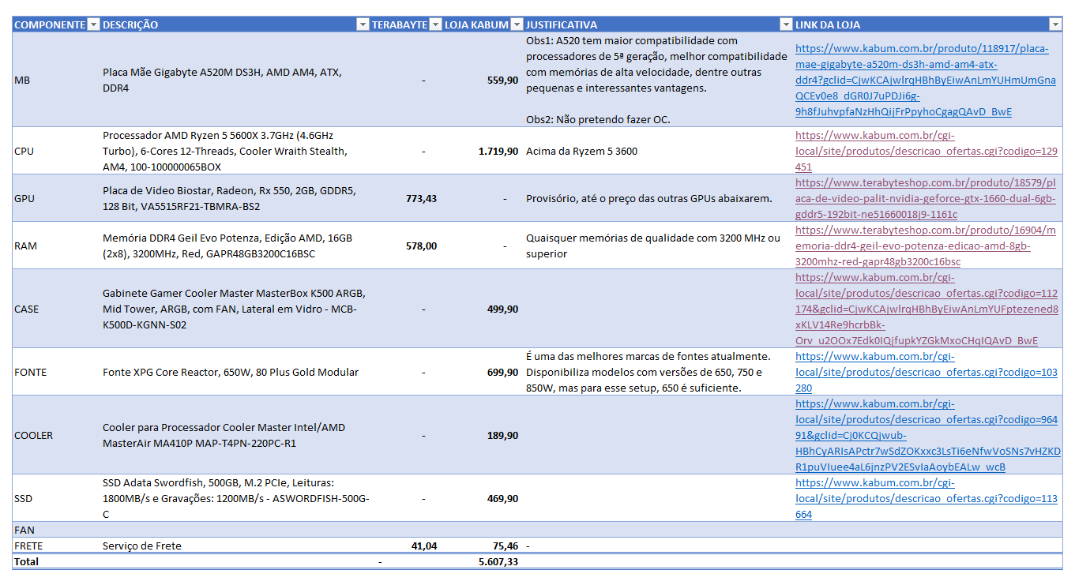Open the LINK DA LOJA filter dropdown
The height and width of the screenshot is (585, 1075).
(1055, 24)
